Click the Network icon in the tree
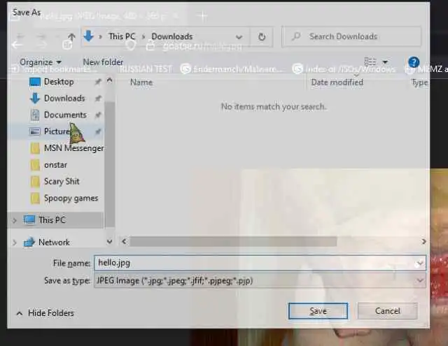The height and width of the screenshot is (346, 448). [x=29, y=243]
